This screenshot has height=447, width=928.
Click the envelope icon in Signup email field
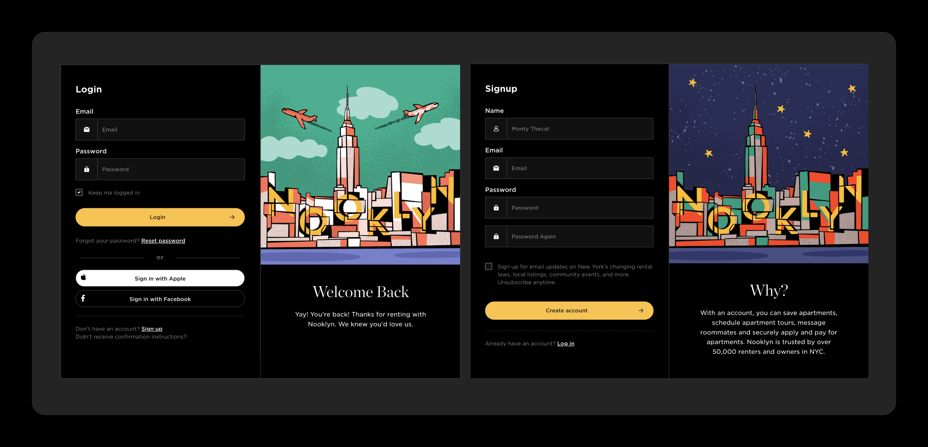click(496, 168)
